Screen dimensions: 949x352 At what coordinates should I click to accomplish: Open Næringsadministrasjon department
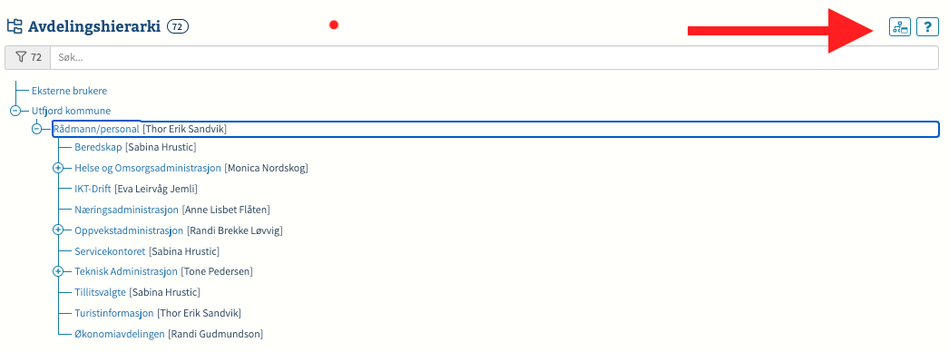click(x=126, y=210)
